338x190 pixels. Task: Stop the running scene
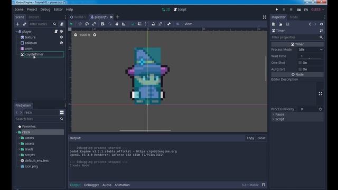click(291, 9)
